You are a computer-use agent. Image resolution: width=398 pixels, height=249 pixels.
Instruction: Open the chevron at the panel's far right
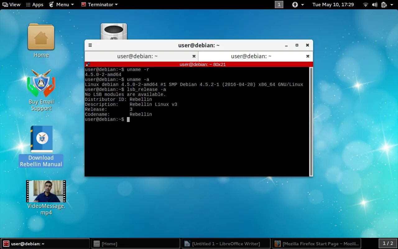coord(392,4)
